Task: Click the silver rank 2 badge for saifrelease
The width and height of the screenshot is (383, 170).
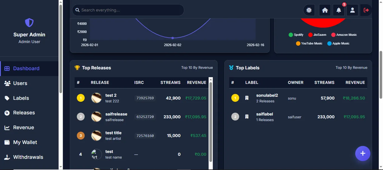Action: pyautogui.click(x=81, y=117)
